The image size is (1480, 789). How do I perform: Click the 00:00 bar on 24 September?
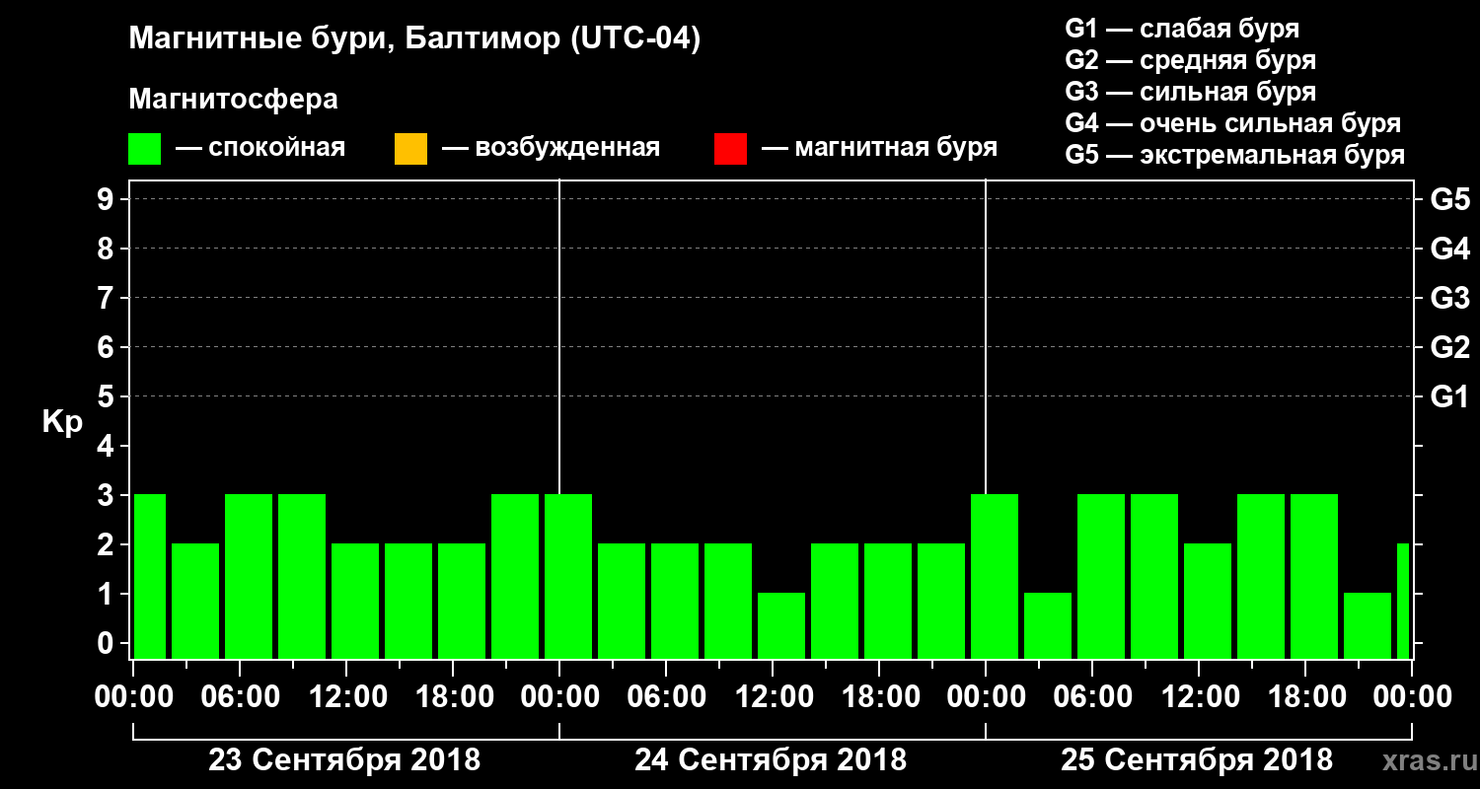tap(568, 576)
